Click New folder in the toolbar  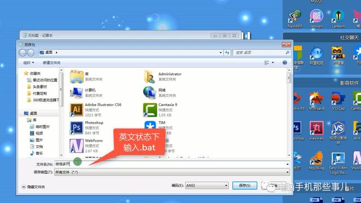(x=51, y=63)
